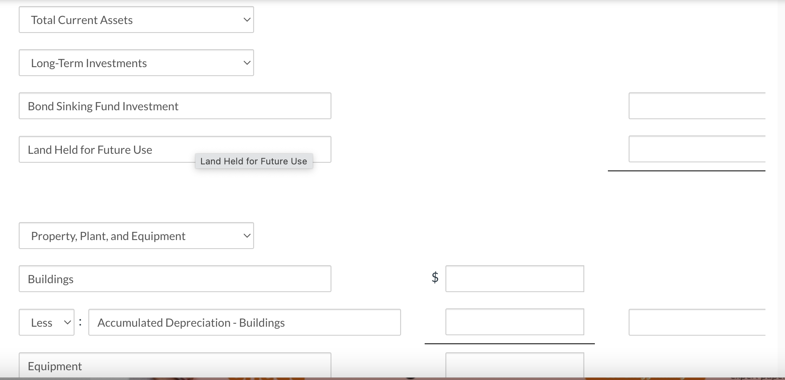Screen dimensions: 785x380
Task: Click the amount box for Bond Sinking Fund Investment
Action: [x=697, y=106]
